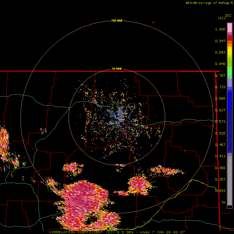Click the 100 NMI range ring label

[x=117, y=21]
